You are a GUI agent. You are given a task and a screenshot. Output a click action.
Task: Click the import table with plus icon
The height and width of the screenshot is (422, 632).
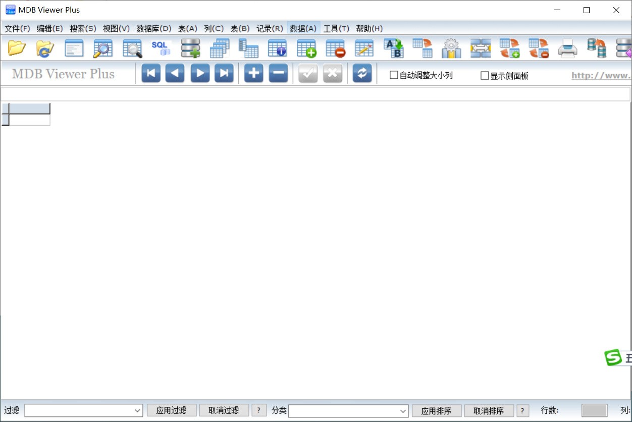510,48
